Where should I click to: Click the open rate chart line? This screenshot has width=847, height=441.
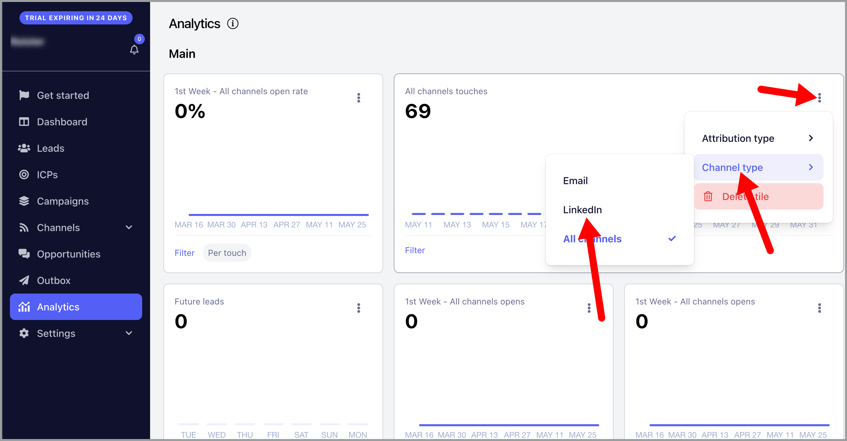click(x=278, y=215)
